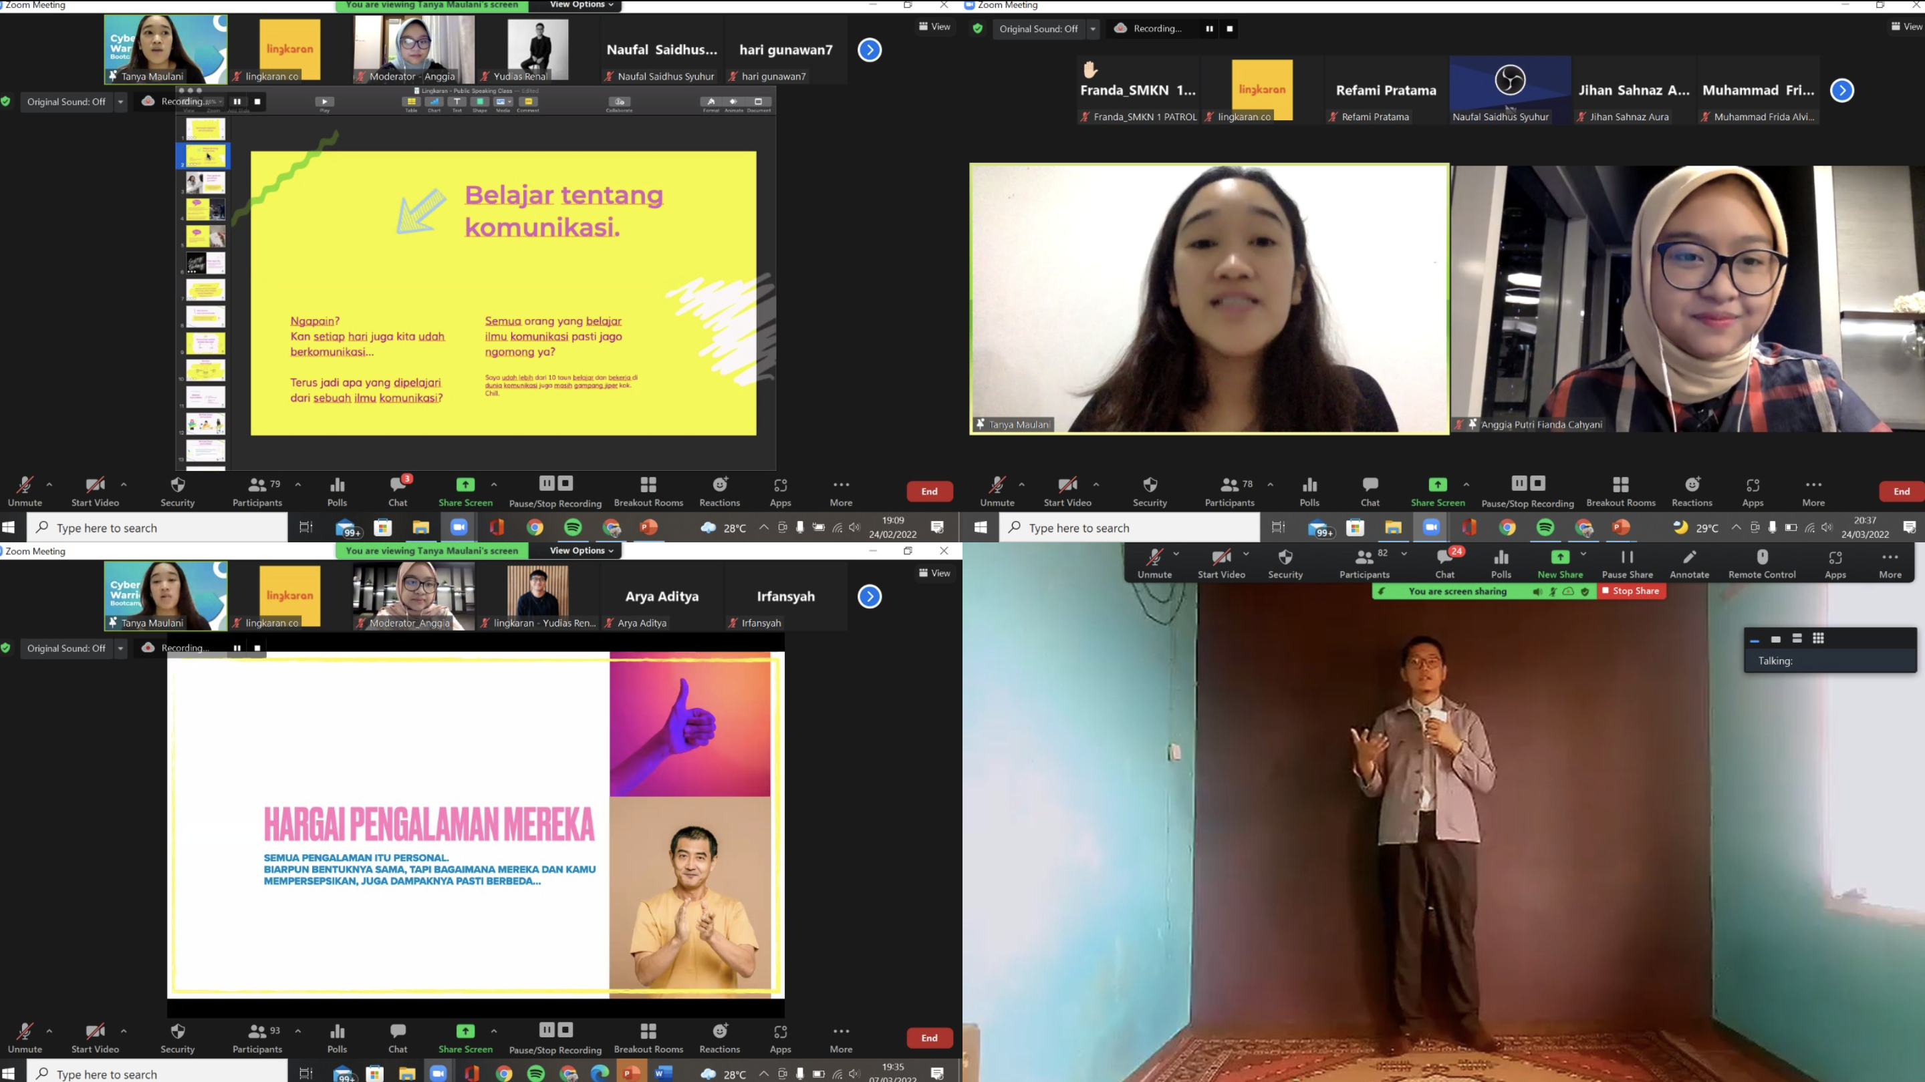Open Polls in 93-participant meeting
1925x1082 pixels.
click(x=337, y=1039)
